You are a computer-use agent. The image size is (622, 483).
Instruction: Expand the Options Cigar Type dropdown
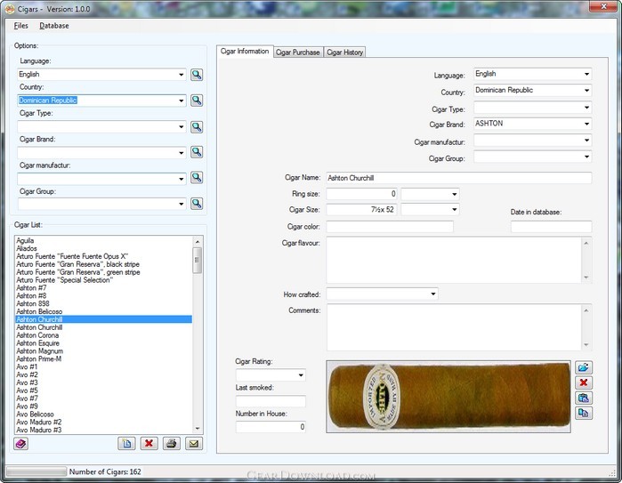pyautogui.click(x=182, y=127)
